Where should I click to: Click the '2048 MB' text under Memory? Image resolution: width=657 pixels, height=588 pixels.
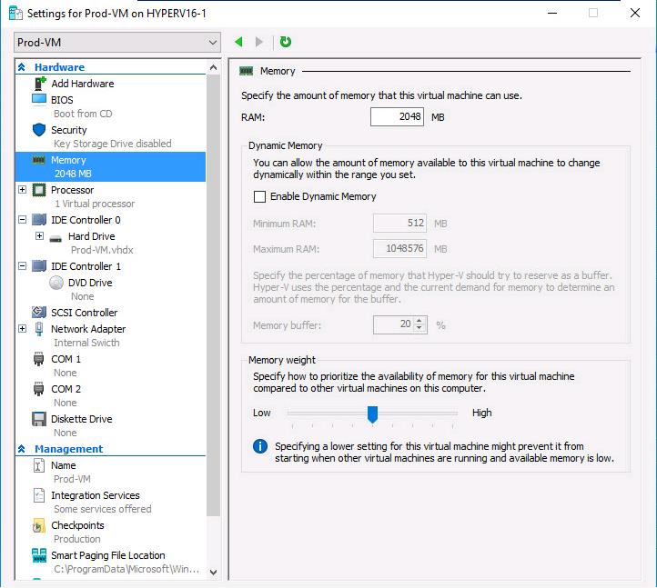(x=73, y=174)
